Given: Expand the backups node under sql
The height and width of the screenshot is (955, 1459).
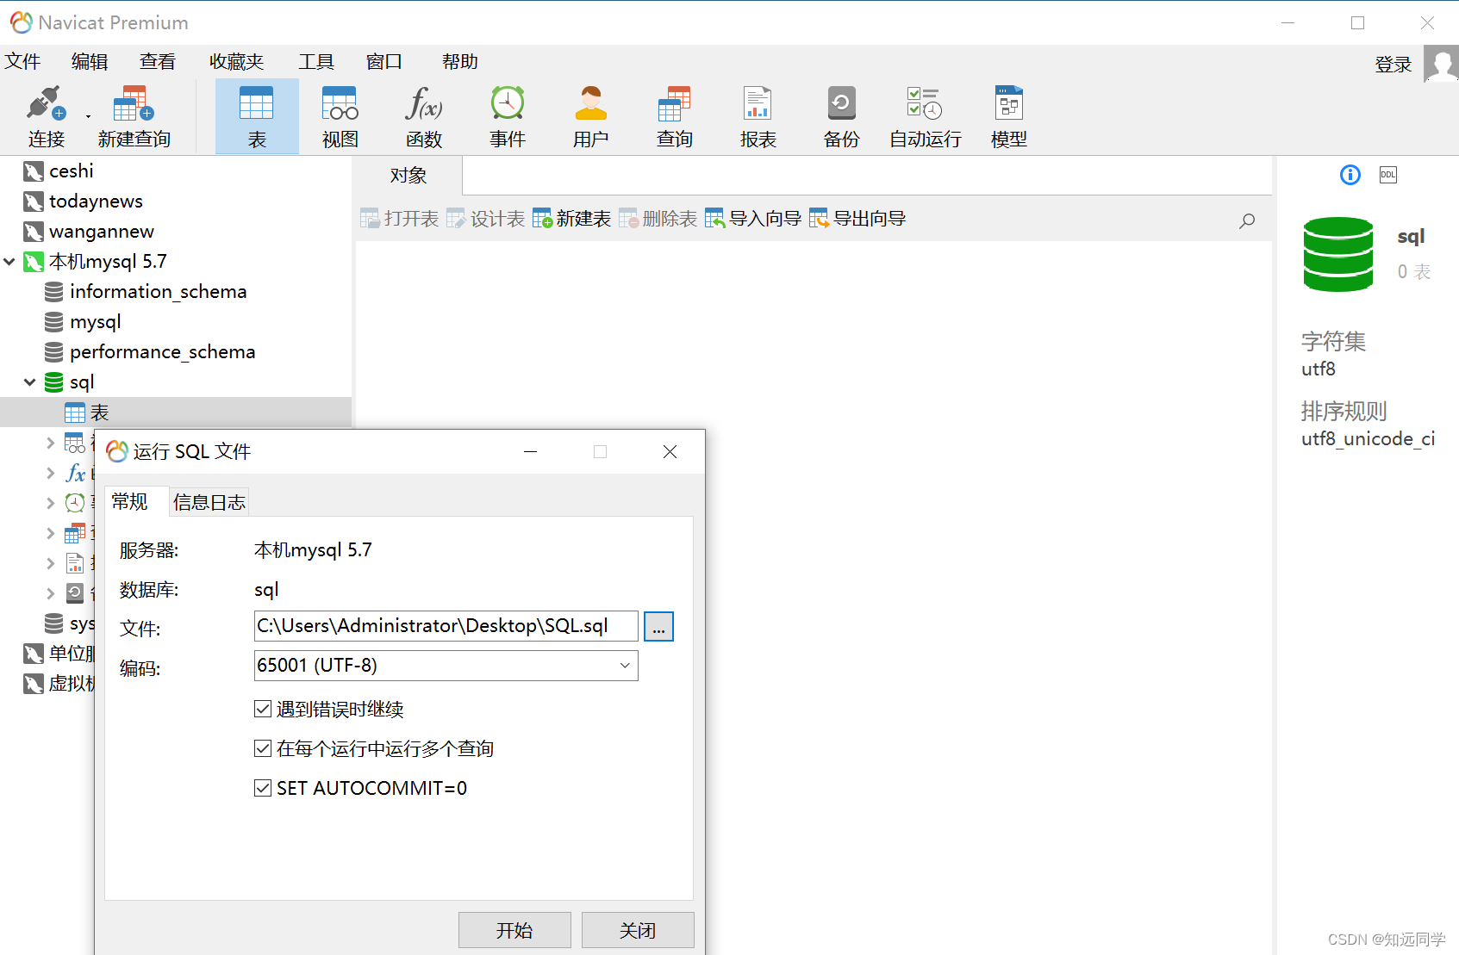Looking at the screenshot, I should pyautogui.click(x=50, y=593).
